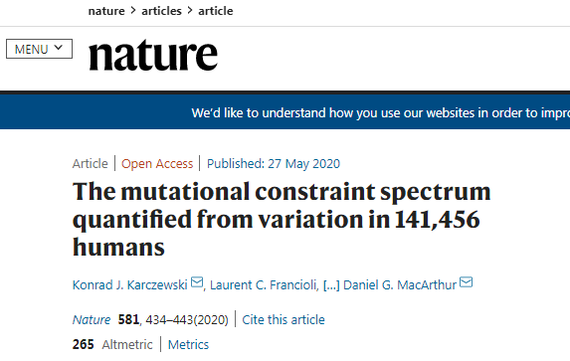Screen dimensions: 570x361
Task: Open the Metrics link
Action: coord(188,345)
